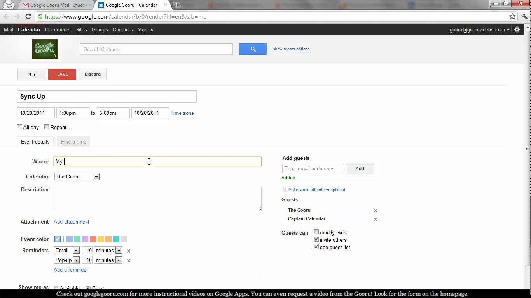Viewport: 531px width, 298px height.
Task: Open minutes dropdown for Email reminder
Action: 108,250
